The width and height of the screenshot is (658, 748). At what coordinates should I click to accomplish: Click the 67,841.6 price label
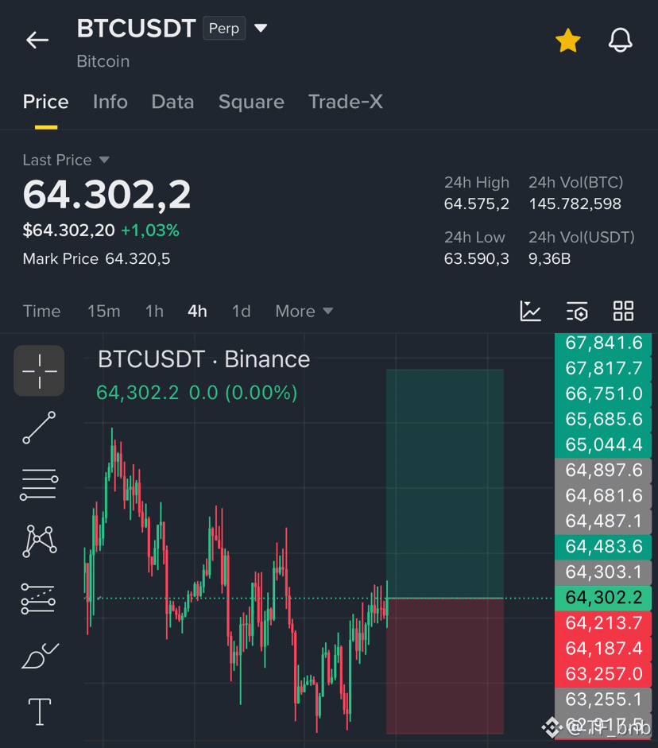(x=603, y=343)
